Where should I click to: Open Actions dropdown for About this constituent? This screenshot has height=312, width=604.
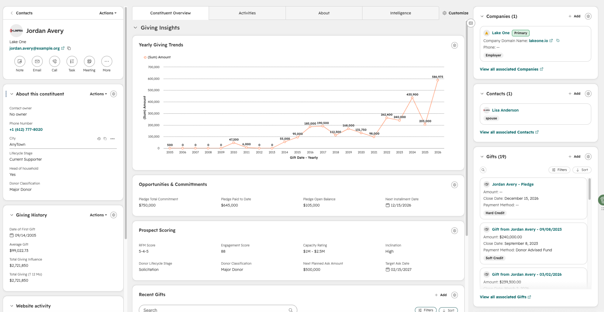(98, 94)
